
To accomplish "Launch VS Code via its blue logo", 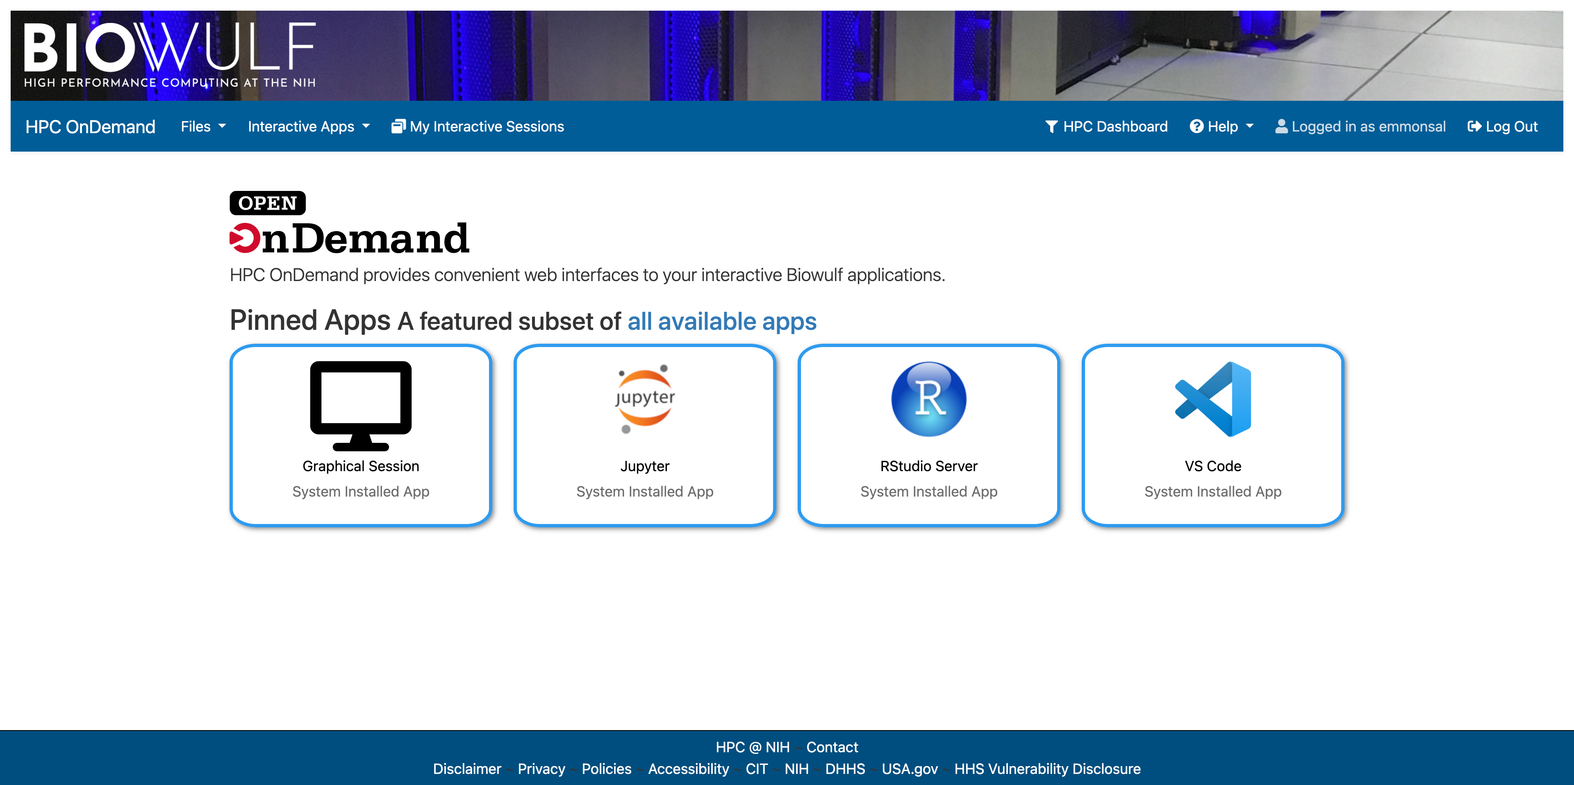I will (x=1213, y=399).
